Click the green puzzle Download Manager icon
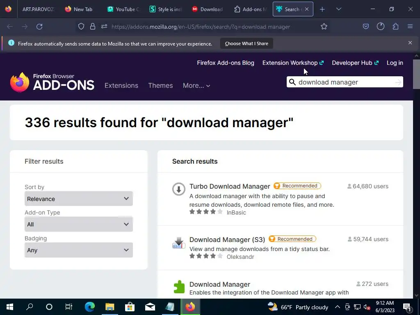The width and height of the screenshot is (420, 315). [x=179, y=287]
